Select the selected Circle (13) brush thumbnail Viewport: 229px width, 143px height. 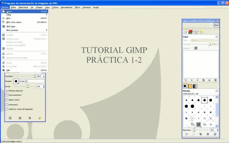pyautogui.click(x=205, y=100)
